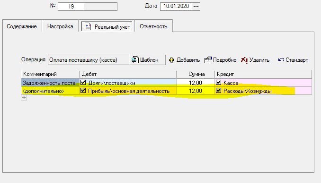Click the Подробно details icon

click(x=208, y=60)
